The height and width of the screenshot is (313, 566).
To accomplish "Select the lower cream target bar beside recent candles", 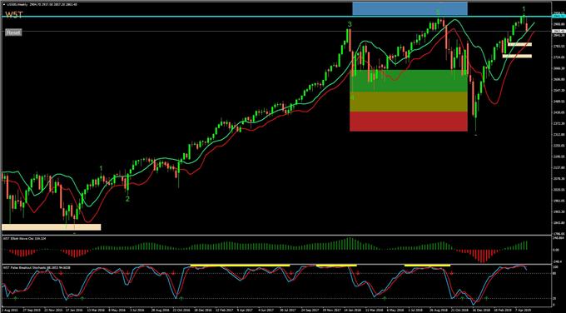I will tap(517, 56).
